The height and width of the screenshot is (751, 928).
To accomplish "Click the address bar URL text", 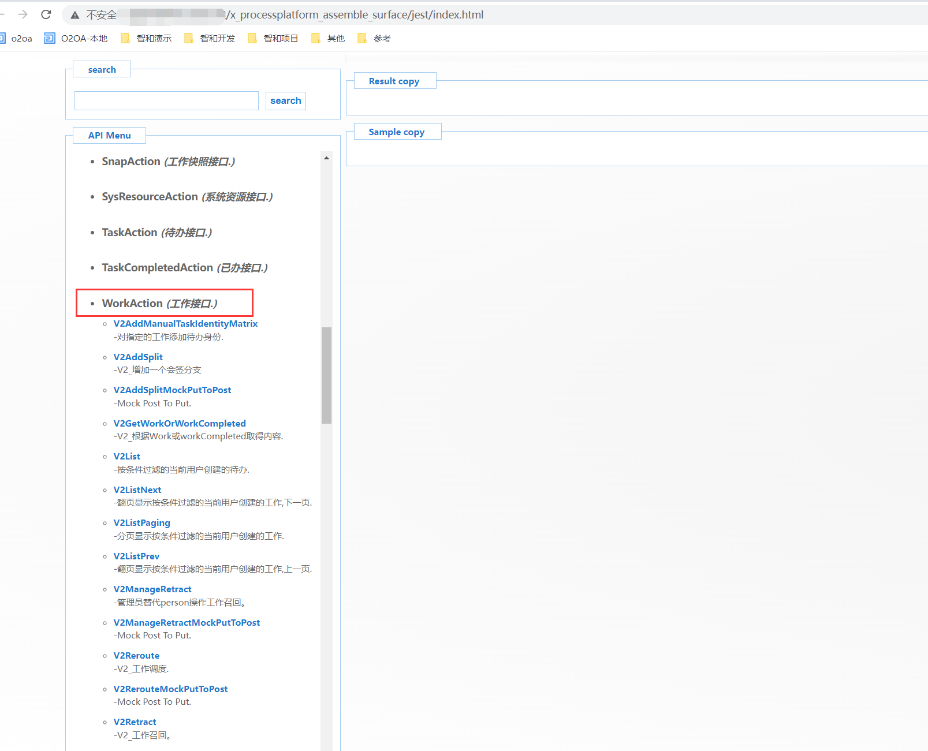I will click(356, 15).
